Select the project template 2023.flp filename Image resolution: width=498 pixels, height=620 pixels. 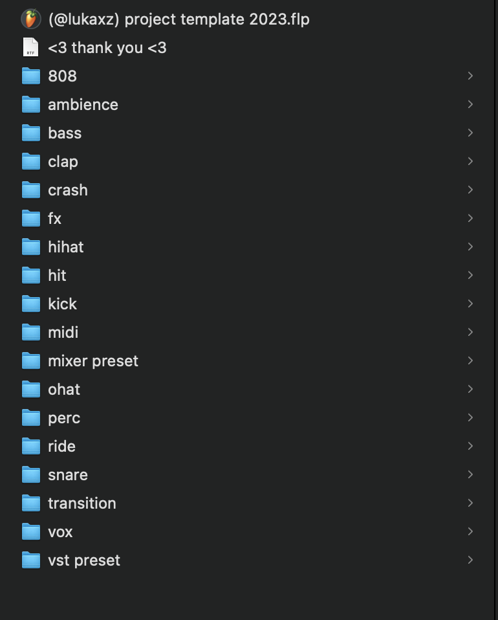point(179,19)
